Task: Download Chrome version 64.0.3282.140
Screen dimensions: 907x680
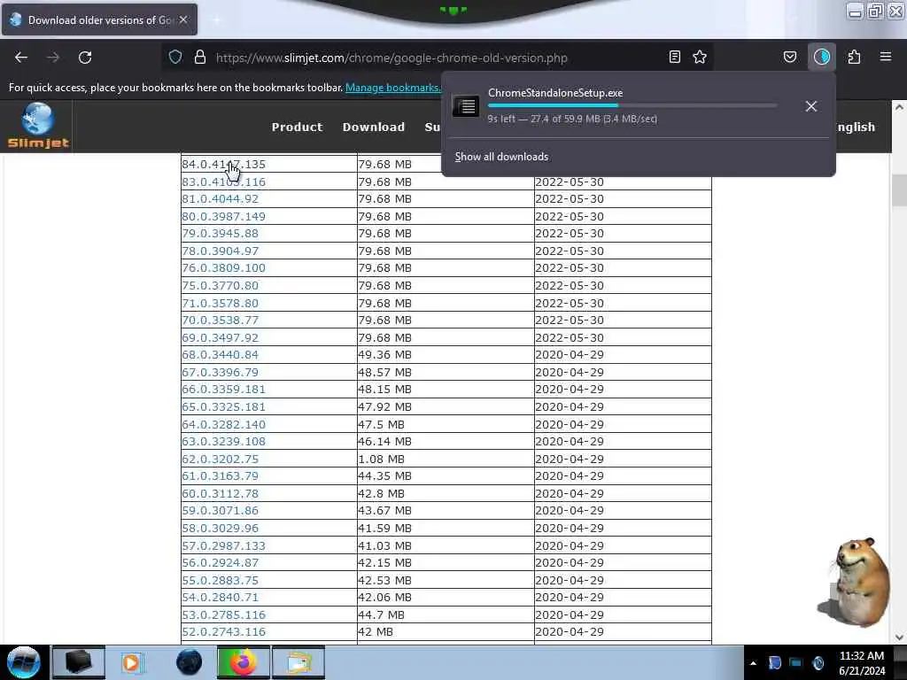Action: (223, 424)
